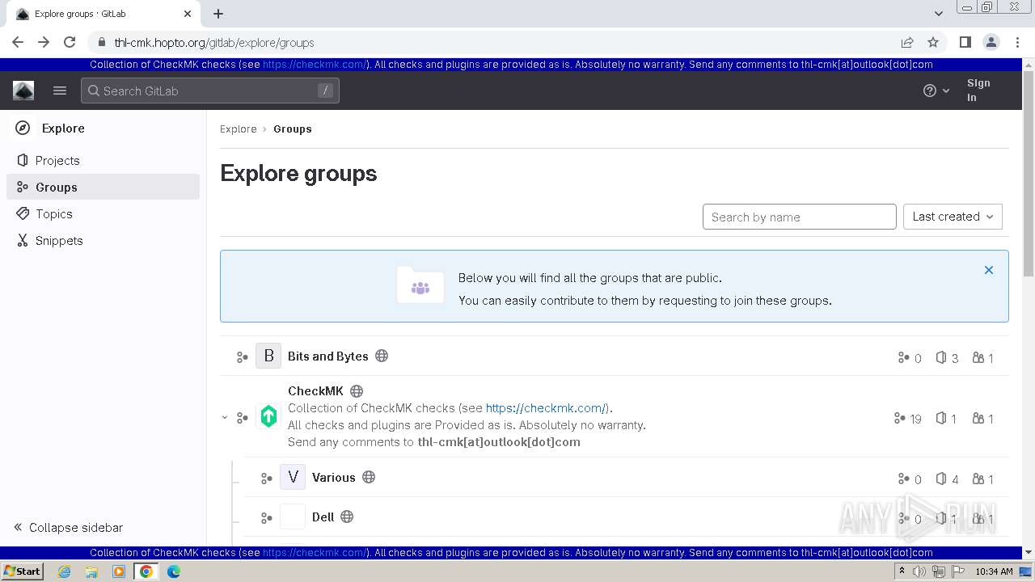Open the Last created sort dropdown

[x=953, y=217]
